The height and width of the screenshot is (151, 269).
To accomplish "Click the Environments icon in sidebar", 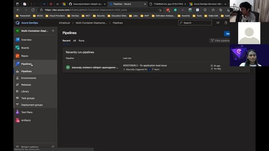I will pos(17,78).
